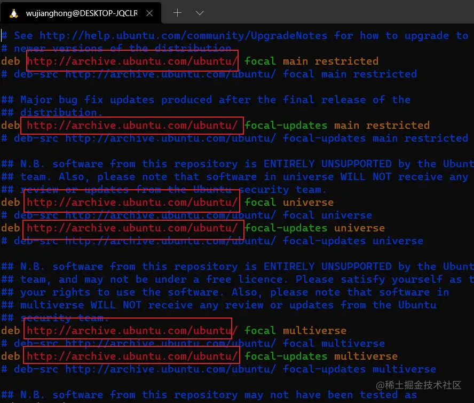The width and height of the screenshot is (474, 403).
Task: Click the URL on the 'focal-updates multiverse' deb line
Action: pos(132,356)
